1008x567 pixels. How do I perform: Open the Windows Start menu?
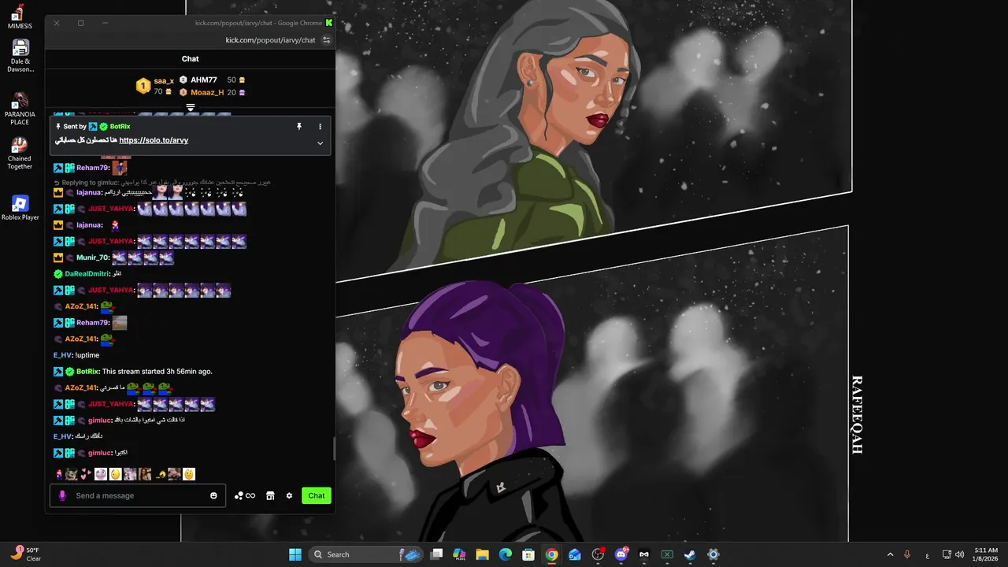pyautogui.click(x=295, y=554)
